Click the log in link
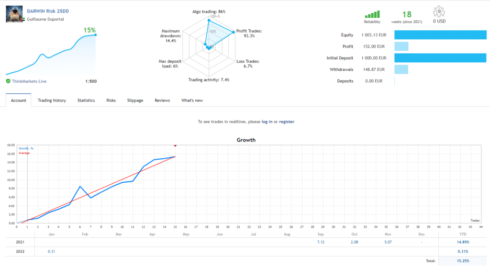The width and height of the screenshot is (490, 267). click(x=267, y=122)
